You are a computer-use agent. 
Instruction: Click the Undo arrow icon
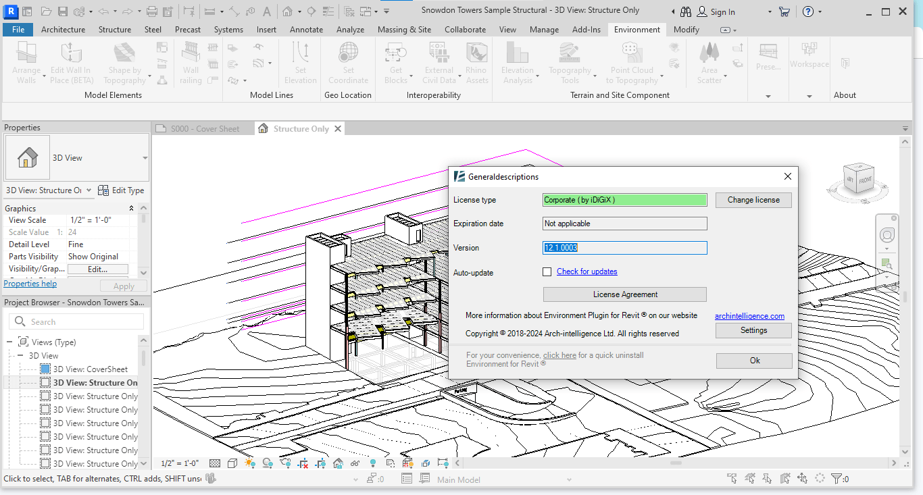coord(103,11)
